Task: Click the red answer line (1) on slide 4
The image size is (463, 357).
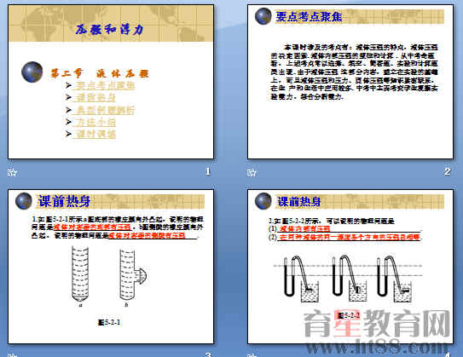Action: 304,228
